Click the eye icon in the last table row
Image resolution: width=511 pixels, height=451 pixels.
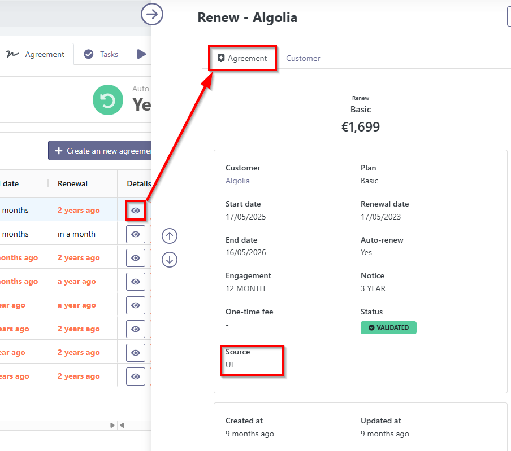pyautogui.click(x=136, y=376)
